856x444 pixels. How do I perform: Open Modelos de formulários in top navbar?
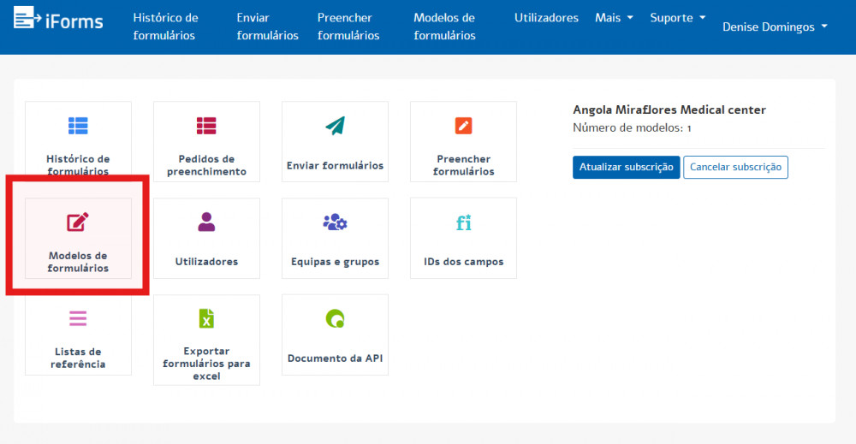point(444,27)
